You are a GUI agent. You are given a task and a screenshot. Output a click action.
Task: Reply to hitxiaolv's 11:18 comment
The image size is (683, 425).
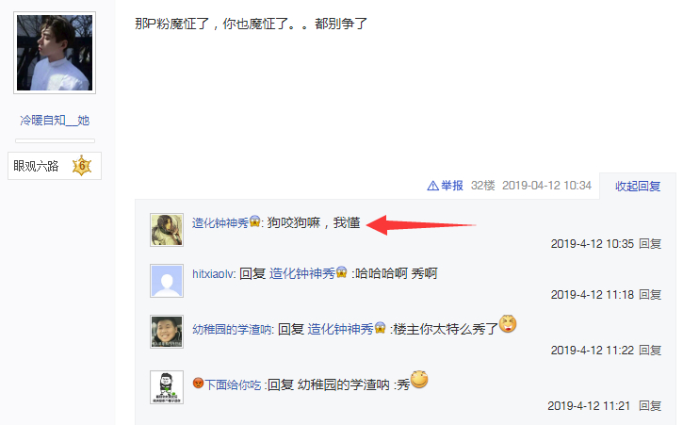[650, 295]
